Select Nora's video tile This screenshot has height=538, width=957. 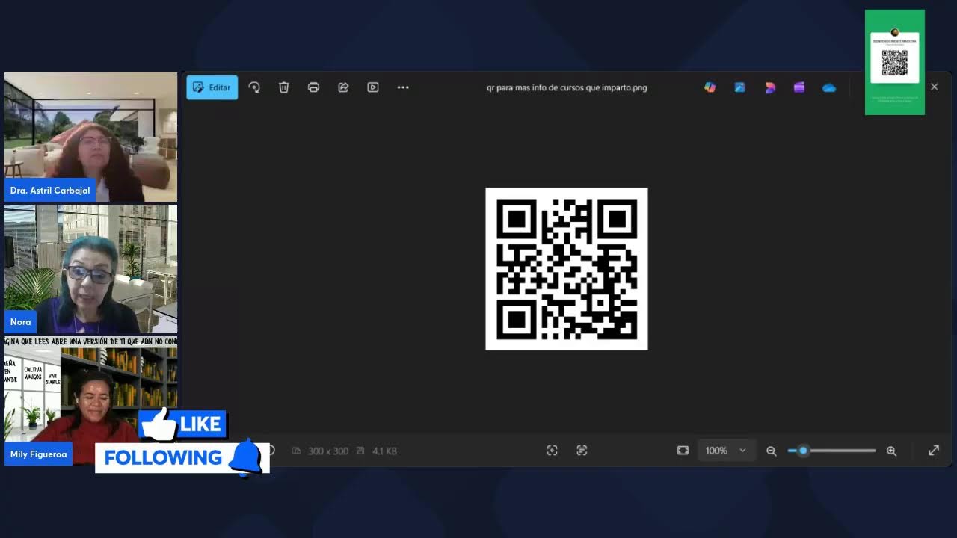(x=90, y=269)
